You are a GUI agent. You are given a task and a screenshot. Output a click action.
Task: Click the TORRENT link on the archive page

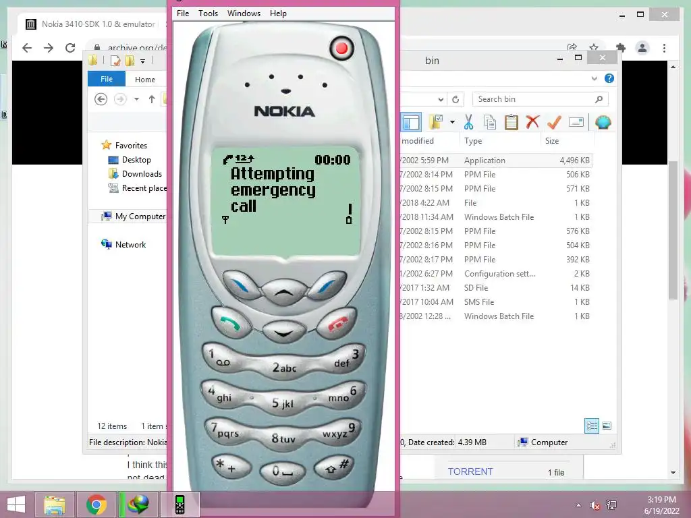470,471
